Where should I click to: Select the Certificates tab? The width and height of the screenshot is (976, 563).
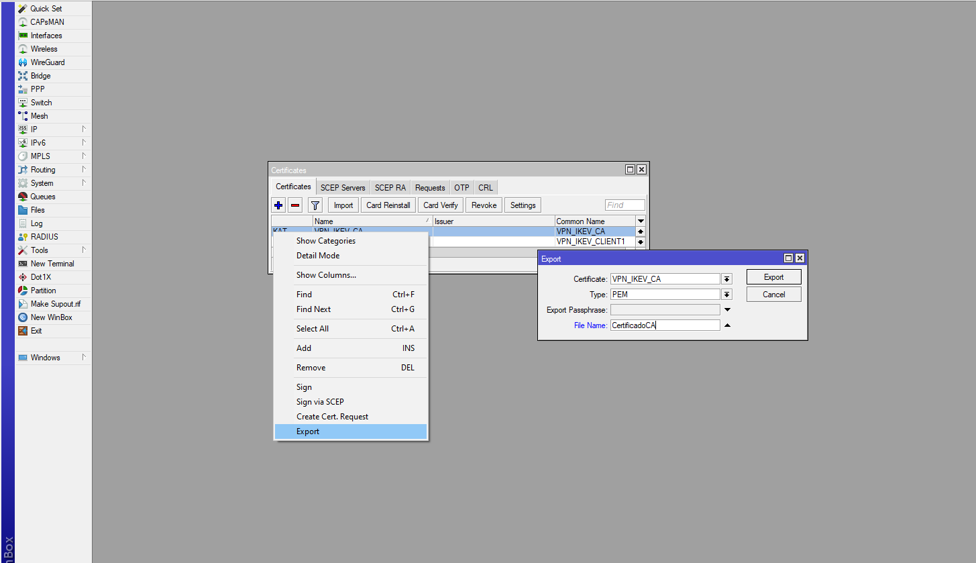tap(293, 187)
